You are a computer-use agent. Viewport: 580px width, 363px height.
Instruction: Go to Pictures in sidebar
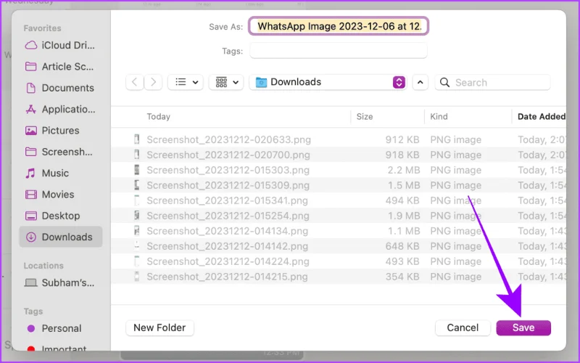click(60, 131)
